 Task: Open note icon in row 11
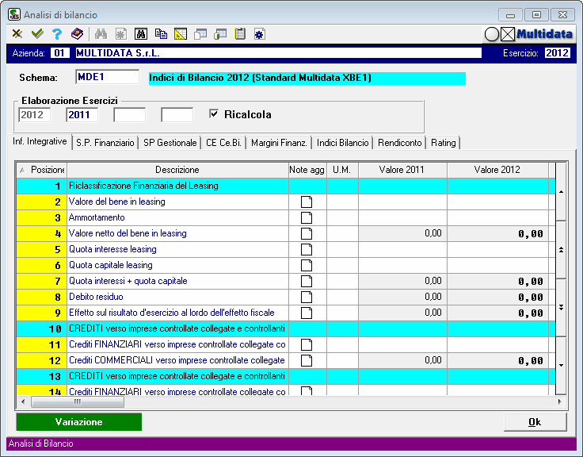pyautogui.click(x=307, y=344)
